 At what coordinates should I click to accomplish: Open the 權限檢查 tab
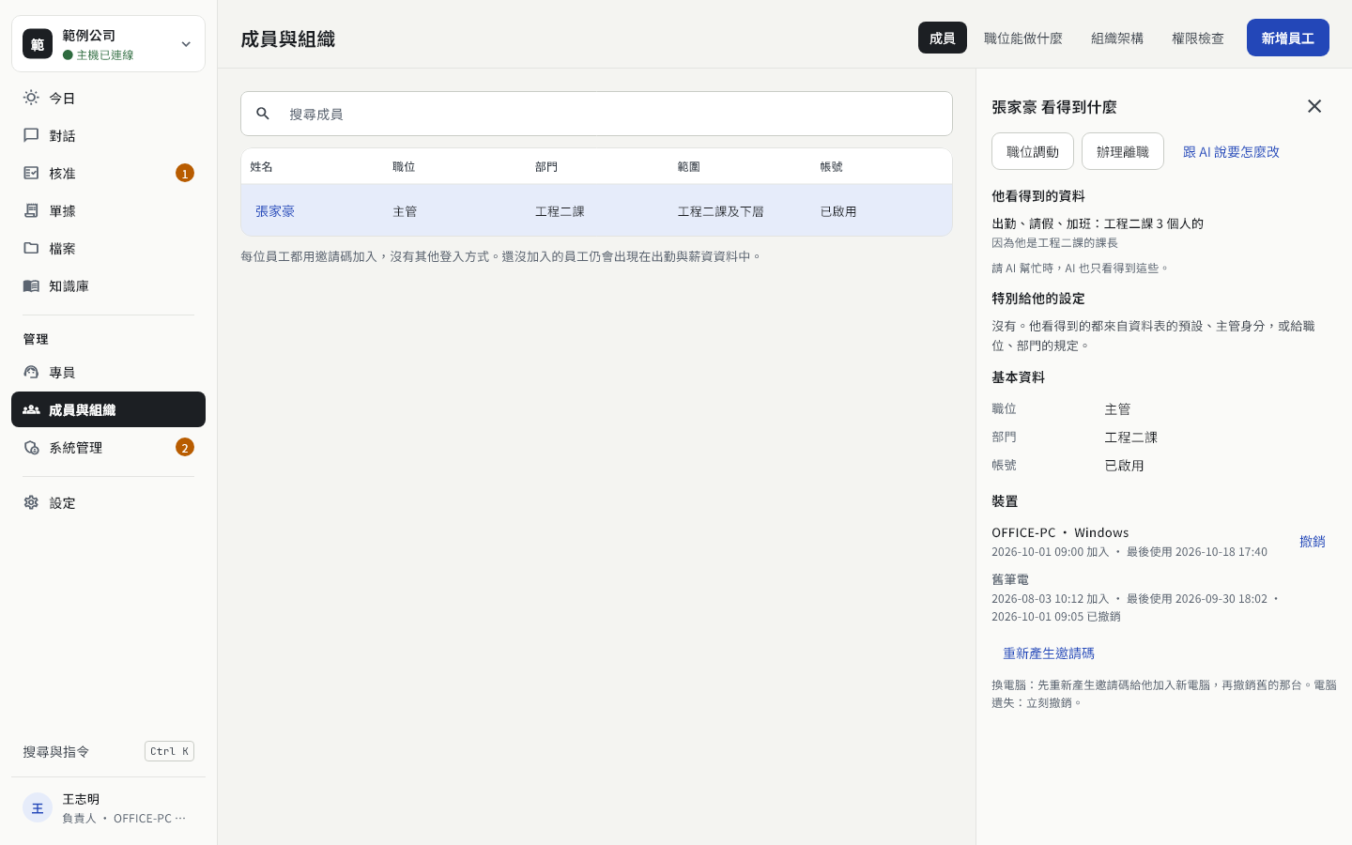point(1198,38)
